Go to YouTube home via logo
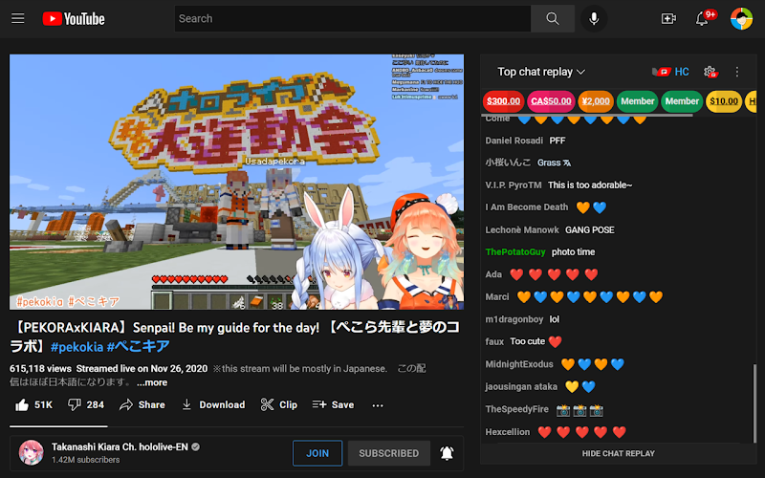The height and width of the screenshot is (478, 765). [74, 19]
